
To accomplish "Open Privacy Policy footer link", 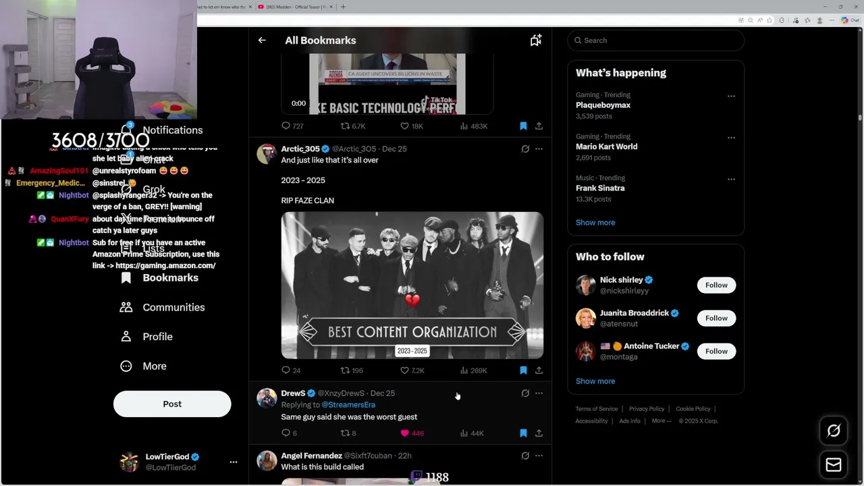I will (647, 409).
